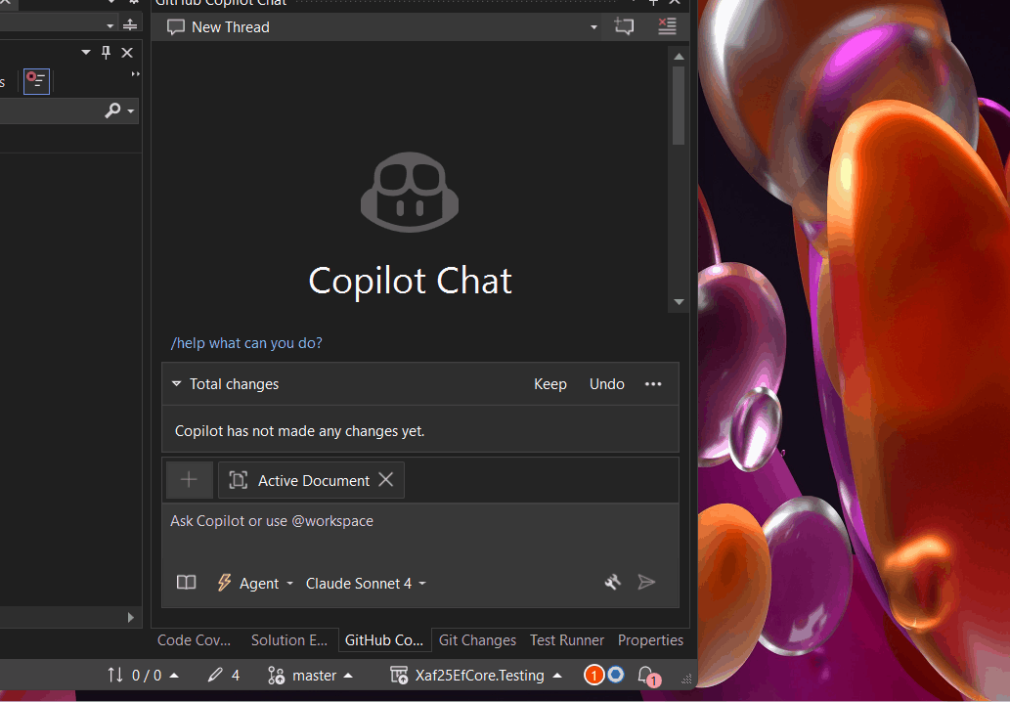1010x702 pixels.
Task: Remove the Active Document attachment
Action: point(386,480)
